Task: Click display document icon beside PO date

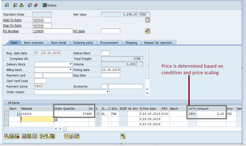Action: point(148,31)
